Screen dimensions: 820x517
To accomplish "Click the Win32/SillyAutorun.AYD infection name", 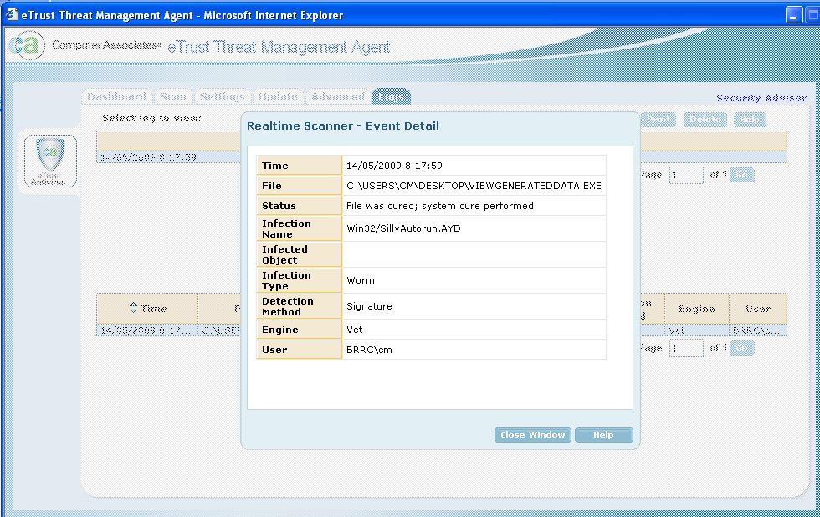I will (x=403, y=228).
